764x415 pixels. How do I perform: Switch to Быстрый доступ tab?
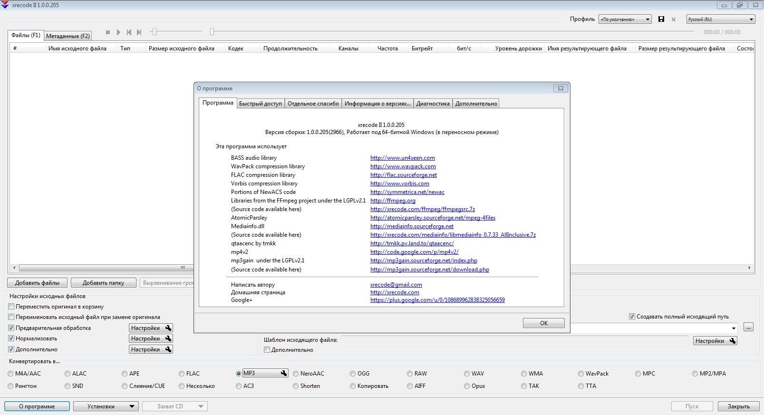click(261, 104)
